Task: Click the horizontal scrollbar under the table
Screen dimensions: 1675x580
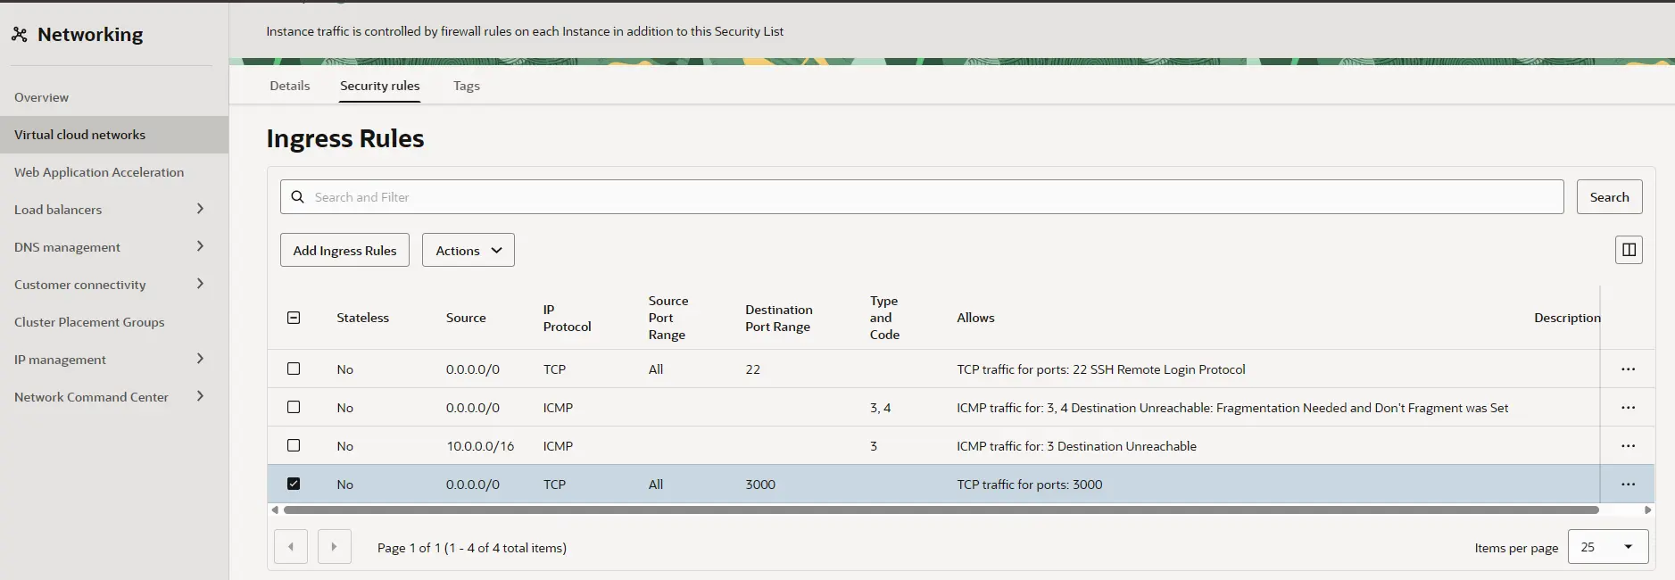Action: 941,510
